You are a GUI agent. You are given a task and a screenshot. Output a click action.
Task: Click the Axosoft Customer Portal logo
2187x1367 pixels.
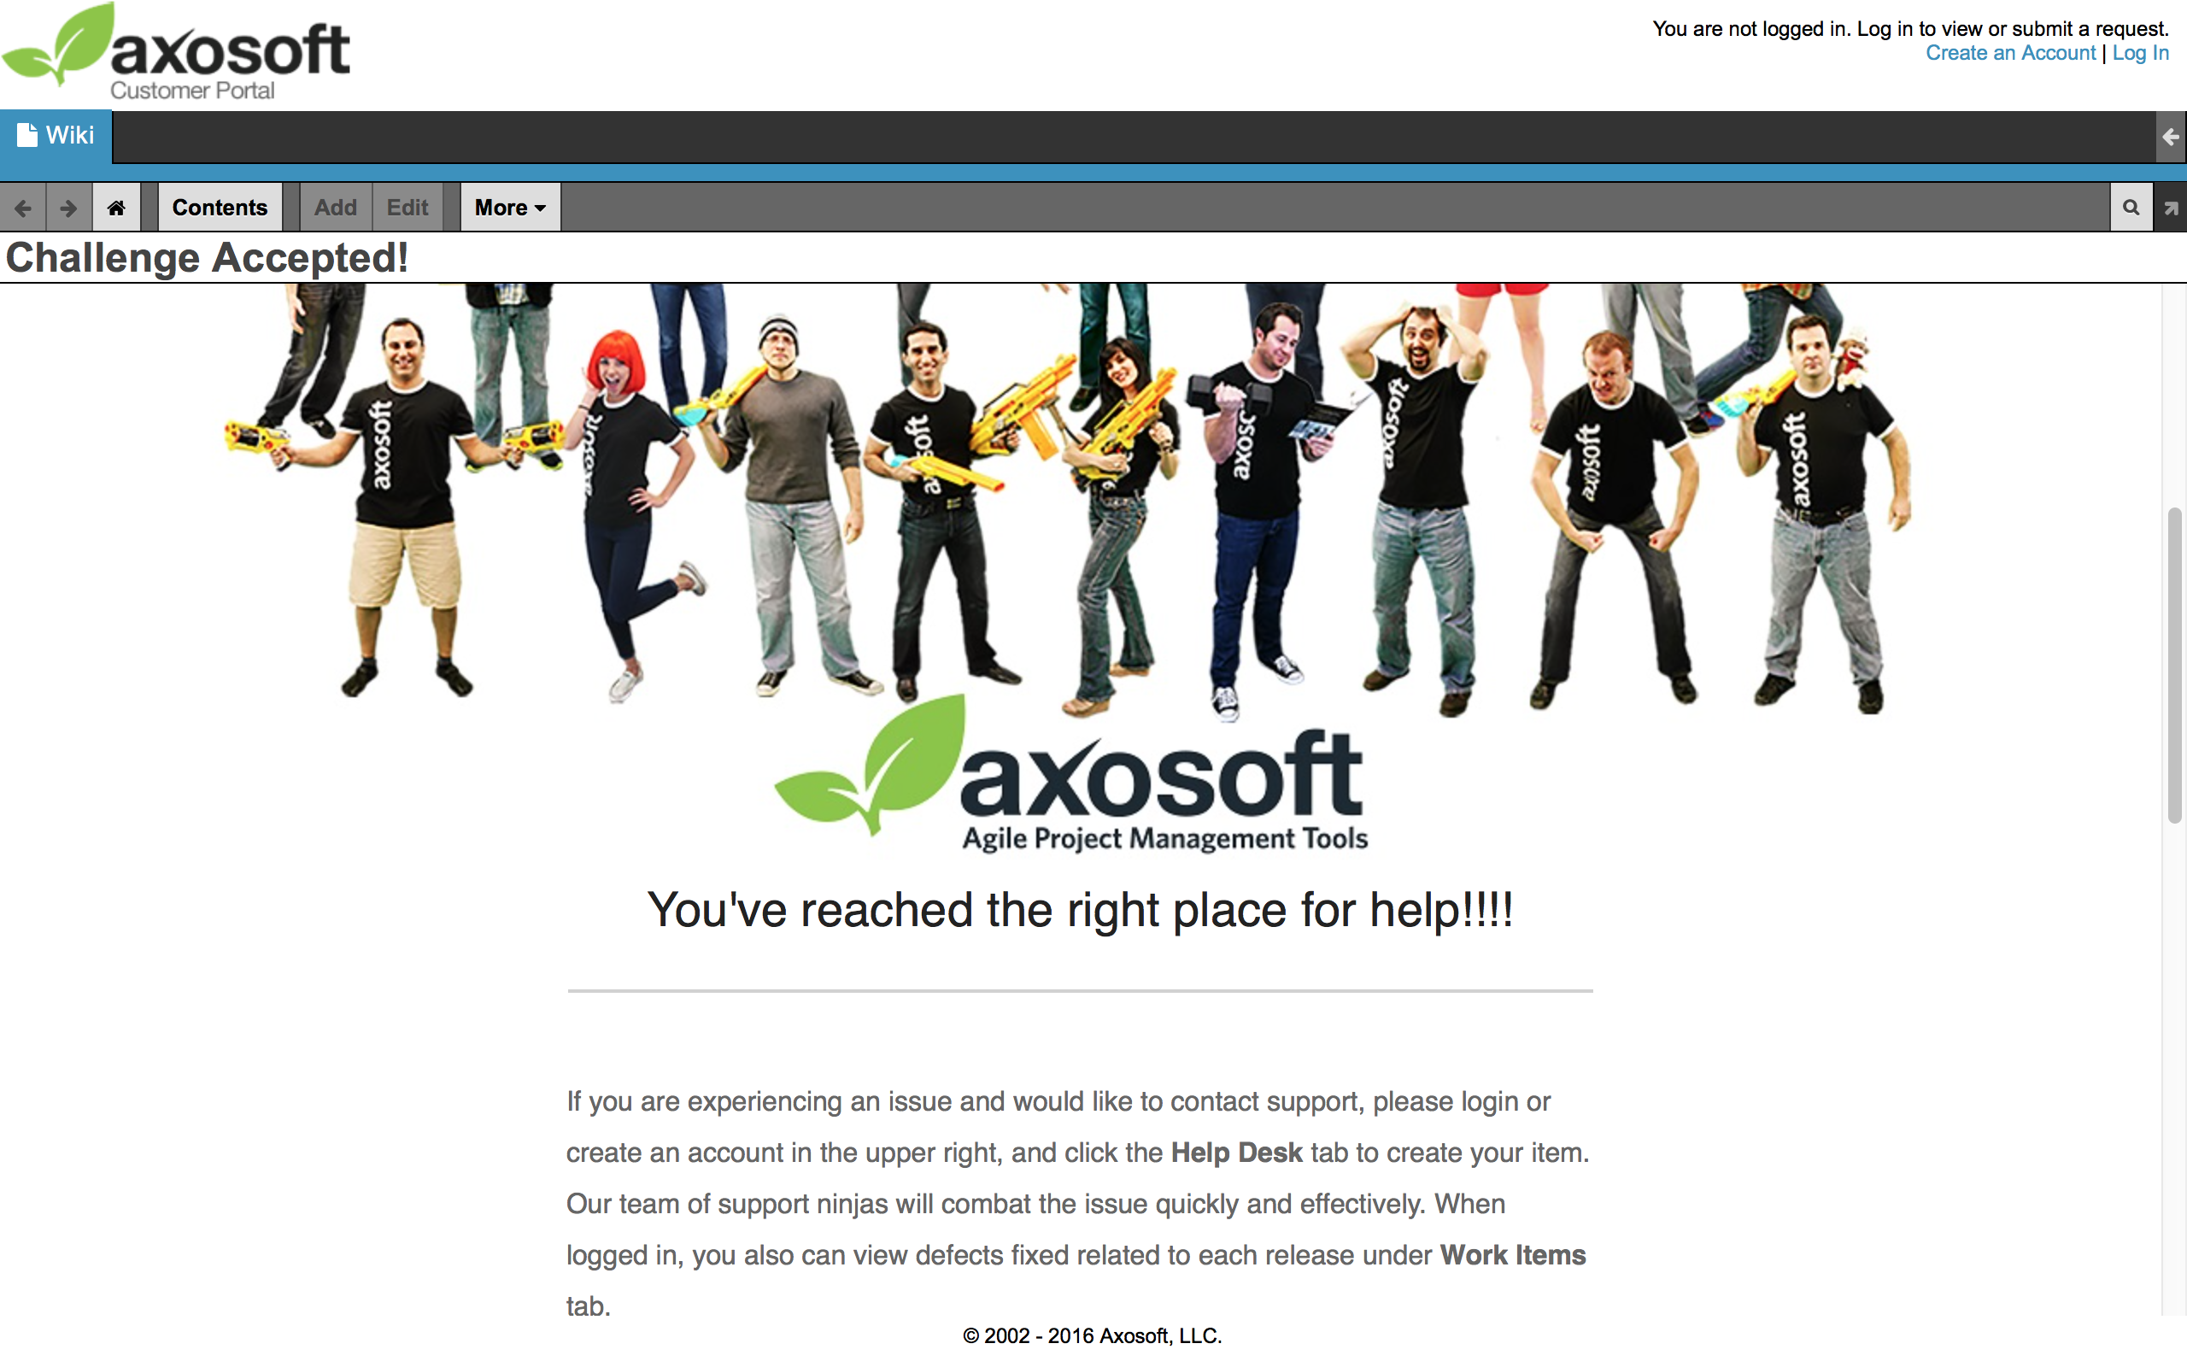click(175, 51)
